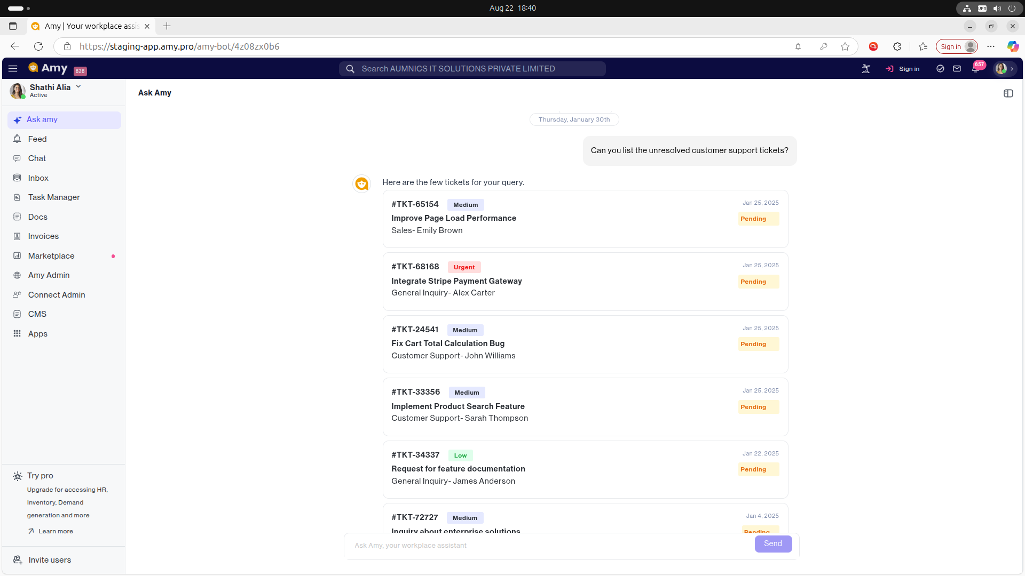Click the Send button
This screenshot has height=576, width=1025.
[x=772, y=543]
